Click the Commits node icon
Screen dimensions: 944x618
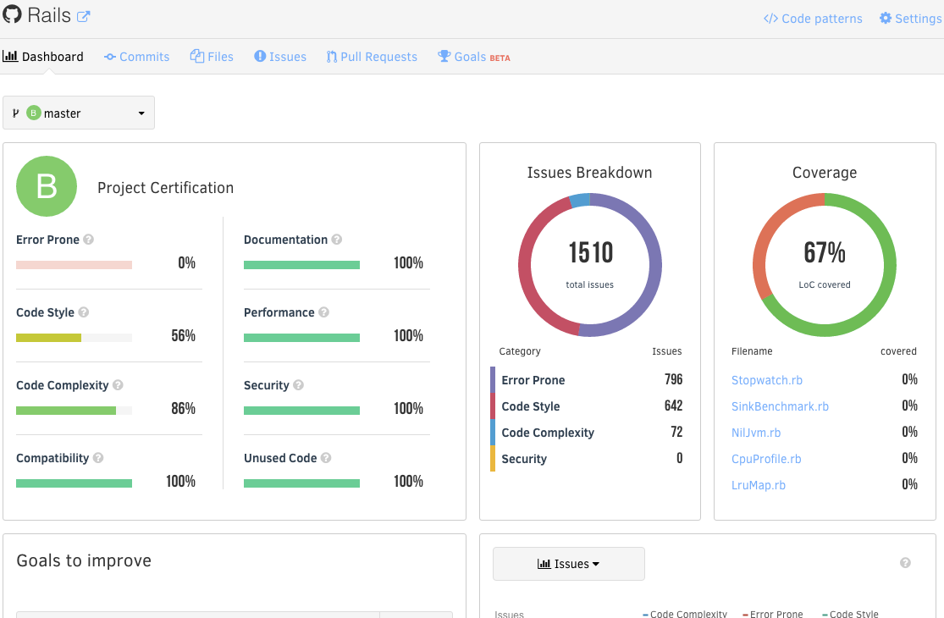click(x=109, y=58)
